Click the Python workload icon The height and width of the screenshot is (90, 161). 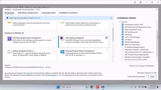point(10,23)
